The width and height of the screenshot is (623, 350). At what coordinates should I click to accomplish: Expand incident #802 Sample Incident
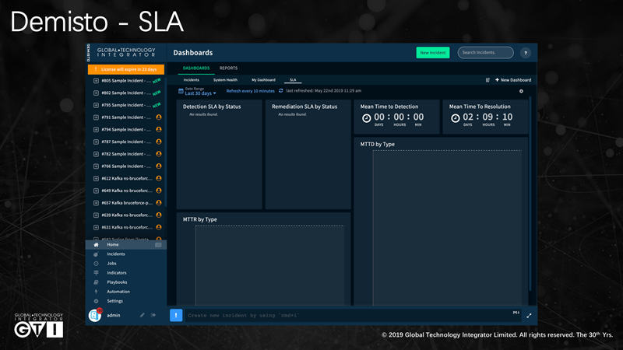(96, 93)
